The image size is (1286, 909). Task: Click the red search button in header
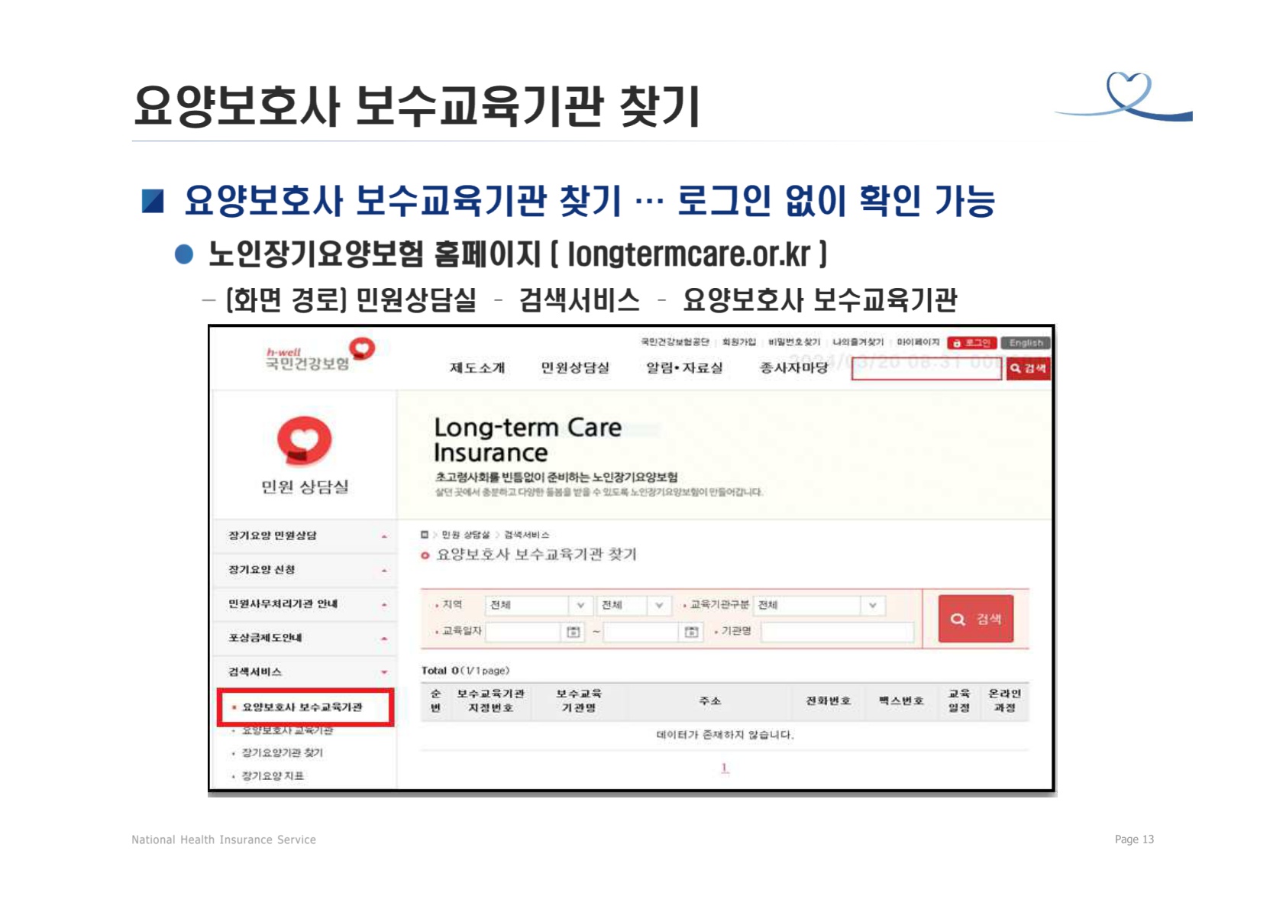click(x=1028, y=368)
